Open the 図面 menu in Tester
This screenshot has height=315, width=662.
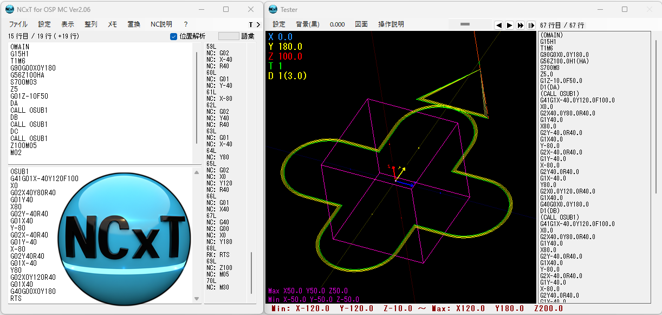tap(361, 24)
